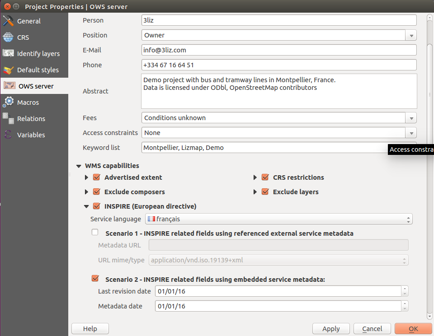The width and height of the screenshot is (434, 336).
Task: Enable Scenario 1 external service metadata
Action: point(95,232)
